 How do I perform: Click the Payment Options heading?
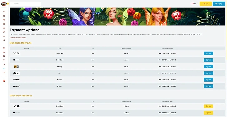(x=24, y=30)
